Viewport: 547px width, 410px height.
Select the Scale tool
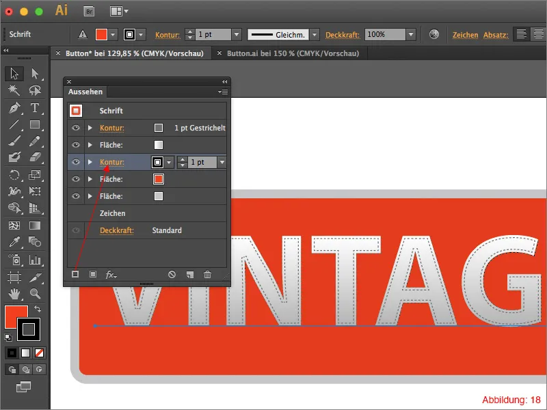[x=35, y=175]
